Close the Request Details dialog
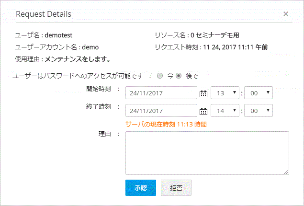The width and height of the screenshot is (304, 206). tap(286, 14)
